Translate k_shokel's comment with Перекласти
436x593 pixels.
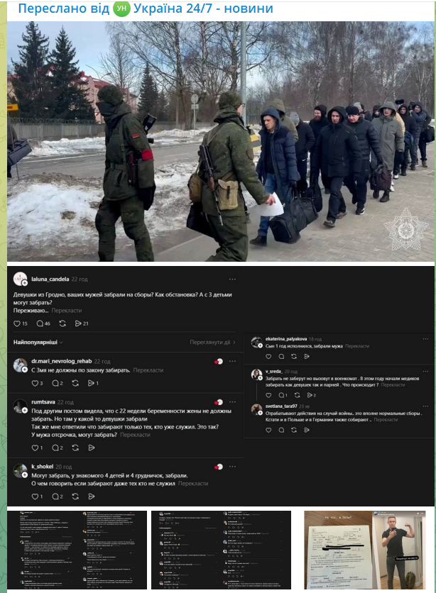(x=193, y=483)
